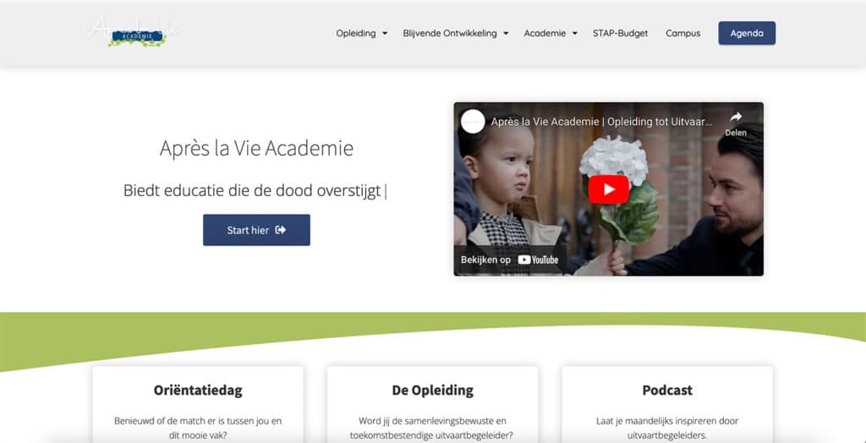Image resolution: width=866 pixels, height=443 pixels.
Task: Open the YouTube logo link in video
Action: pos(538,260)
